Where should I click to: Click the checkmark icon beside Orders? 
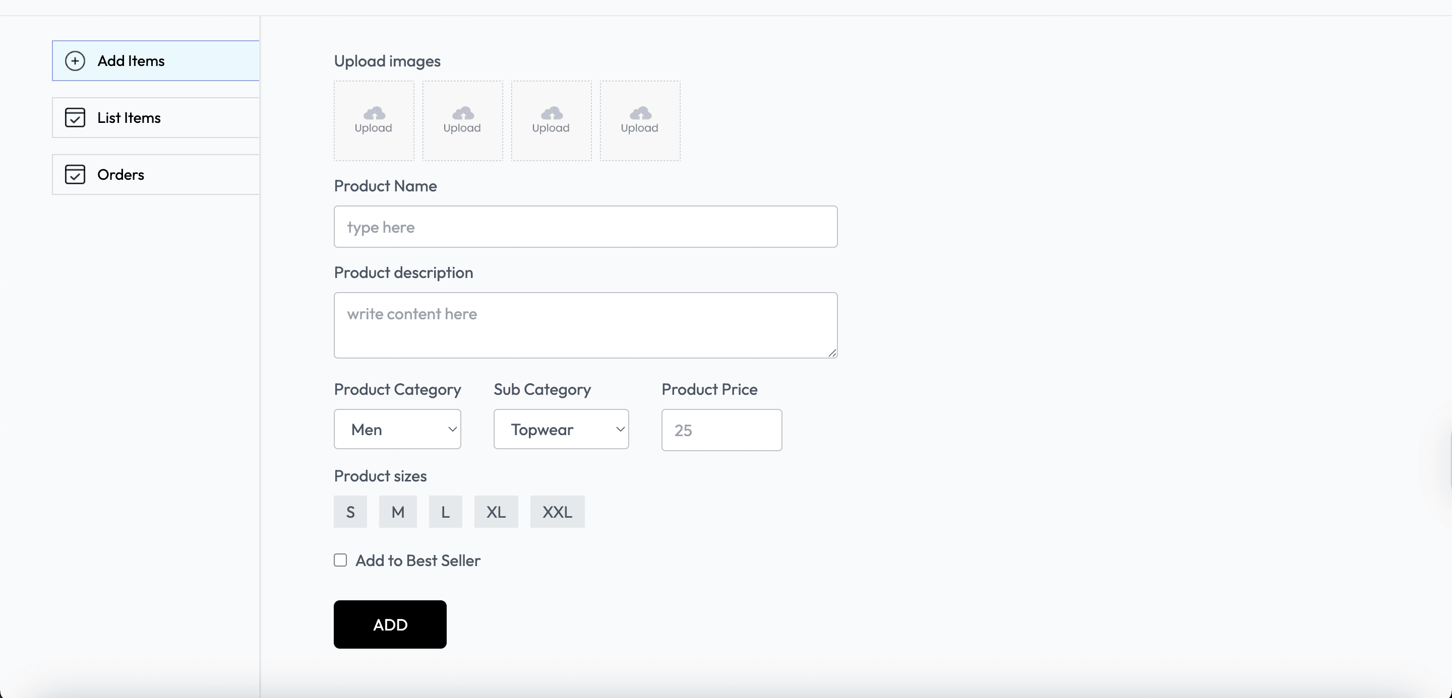(x=75, y=174)
